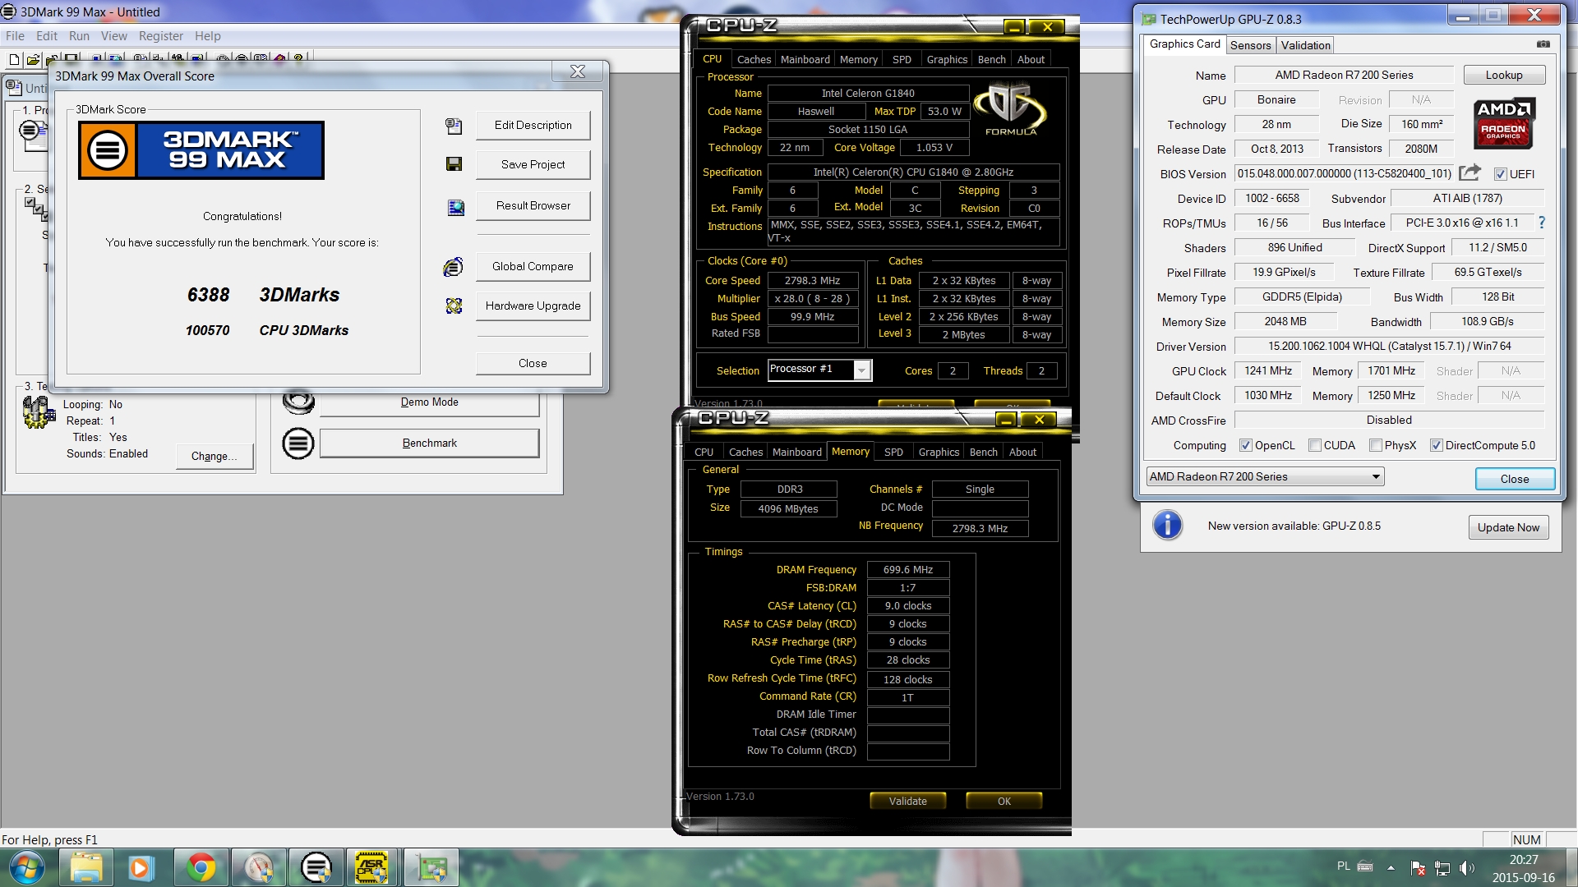
Task: Click the Global Compare button
Action: coord(533,266)
